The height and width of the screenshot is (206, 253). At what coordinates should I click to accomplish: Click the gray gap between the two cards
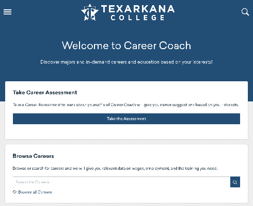coord(126,142)
